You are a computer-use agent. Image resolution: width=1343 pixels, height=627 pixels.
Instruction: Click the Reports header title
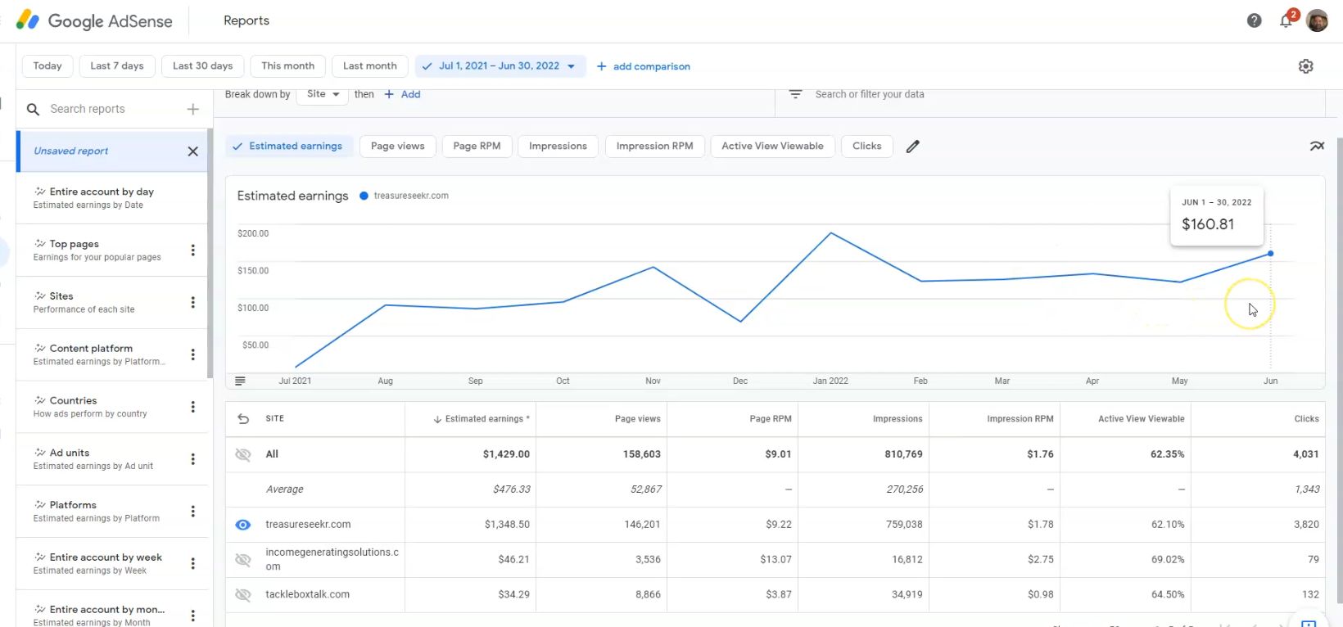pyautogui.click(x=246, y=20)
